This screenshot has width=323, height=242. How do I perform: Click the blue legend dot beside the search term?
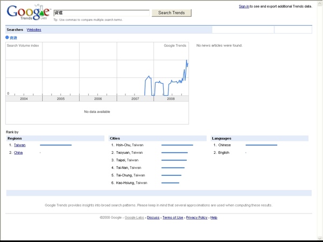tap(7, 38)
